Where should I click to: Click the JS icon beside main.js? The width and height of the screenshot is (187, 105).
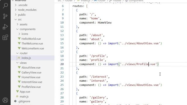[17, 96]
